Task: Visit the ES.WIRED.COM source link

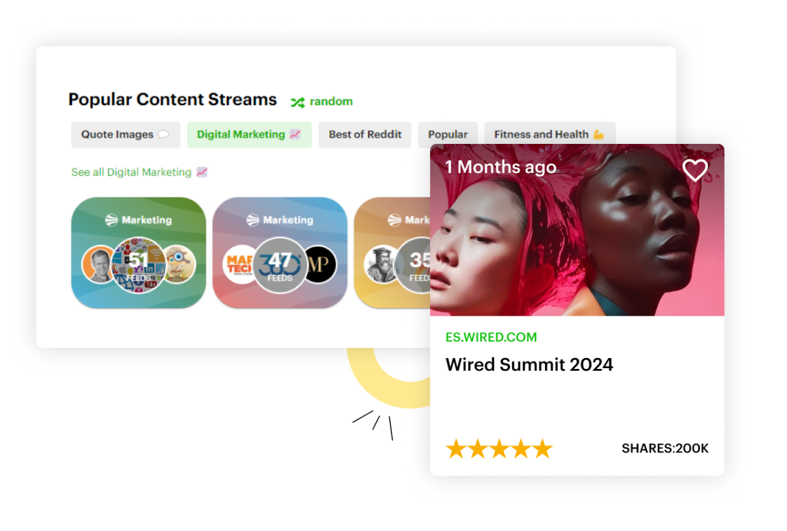Action: pyautogui.click(x=491, y=337)
